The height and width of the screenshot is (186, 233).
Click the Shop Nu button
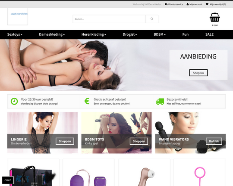pos(198,73)
